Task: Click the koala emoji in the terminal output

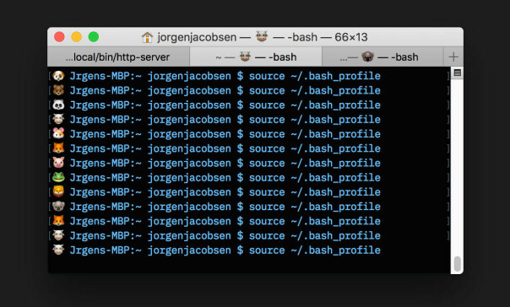Action: coord(58,207)
